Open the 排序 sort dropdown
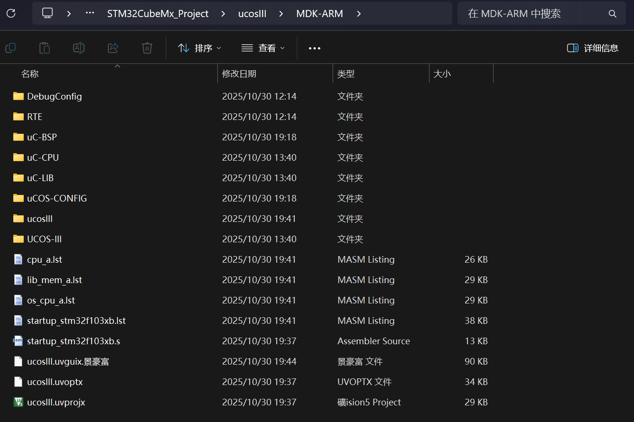 point(199,48)
